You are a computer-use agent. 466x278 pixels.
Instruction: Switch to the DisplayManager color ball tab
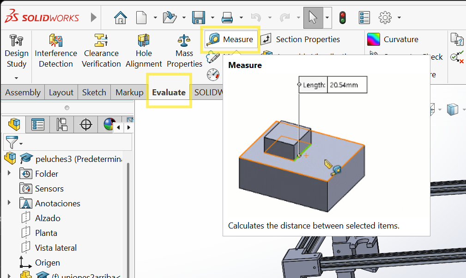tap(109, 124)
